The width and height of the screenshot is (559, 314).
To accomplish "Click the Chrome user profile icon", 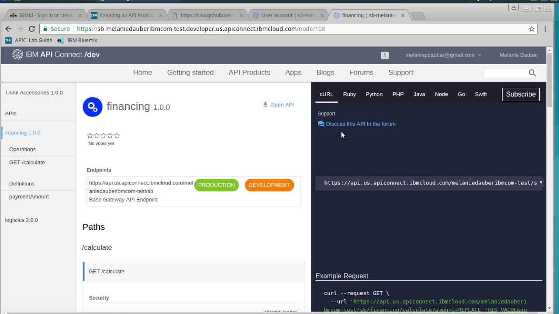I will (x=514, y=7).
